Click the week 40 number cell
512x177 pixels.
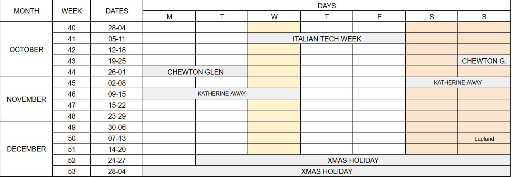click(x=71, y=28)
